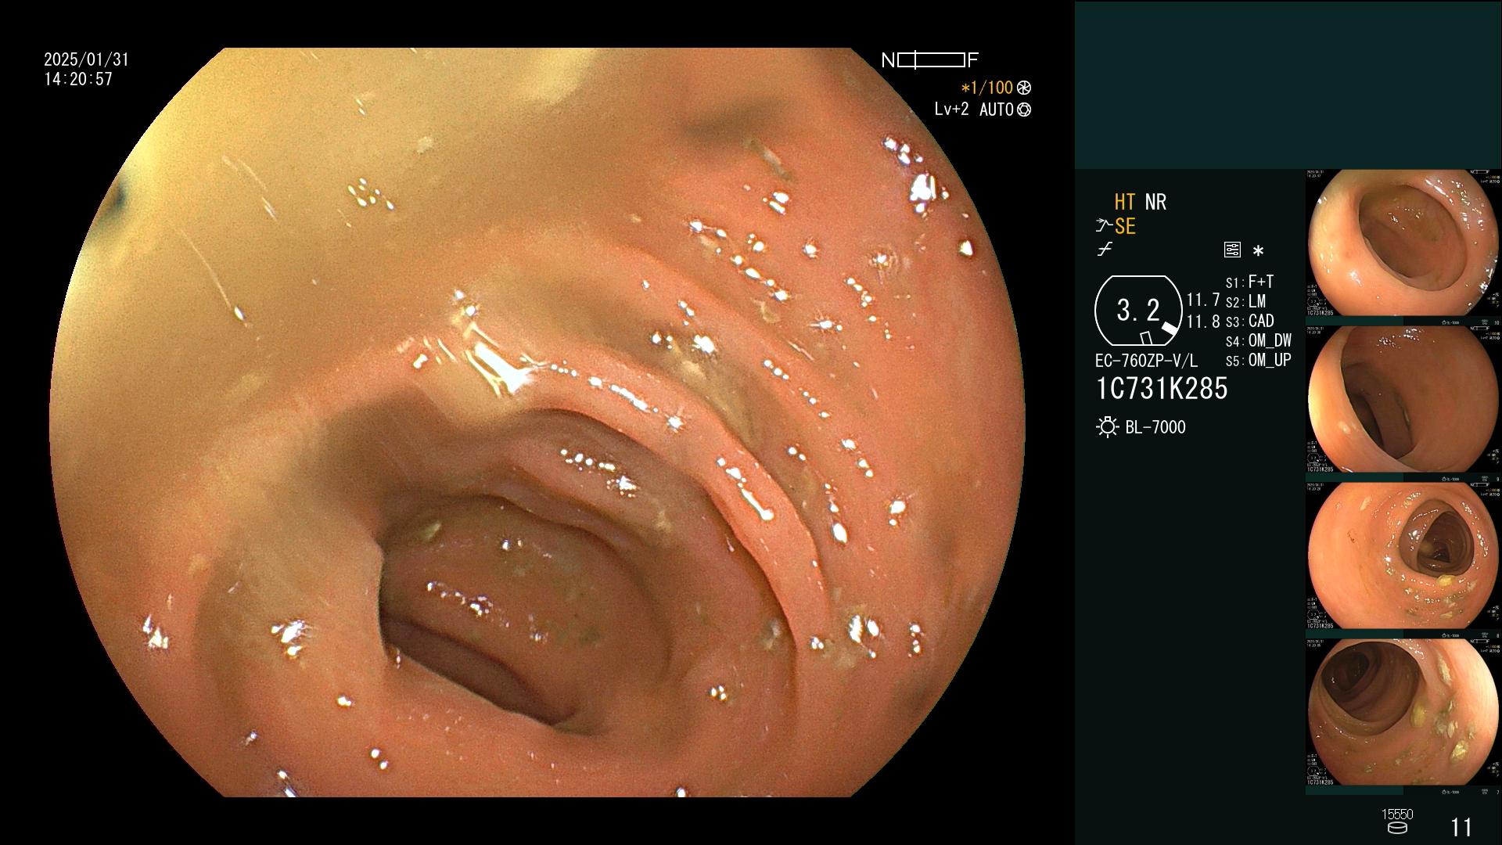This screenshot has height=845, width=1502.
Task: Click the S1: F+T switch assignment
Action: click(1249, 282)
